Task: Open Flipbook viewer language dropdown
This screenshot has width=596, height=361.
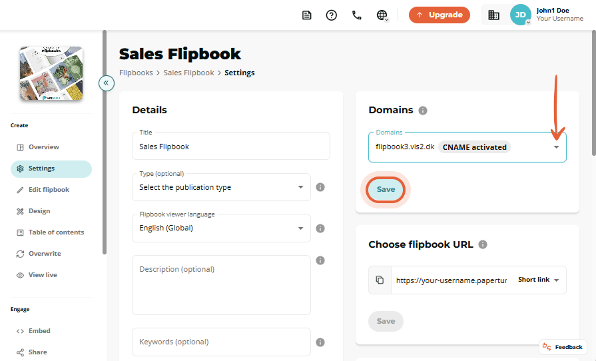Action: point(221,228)
